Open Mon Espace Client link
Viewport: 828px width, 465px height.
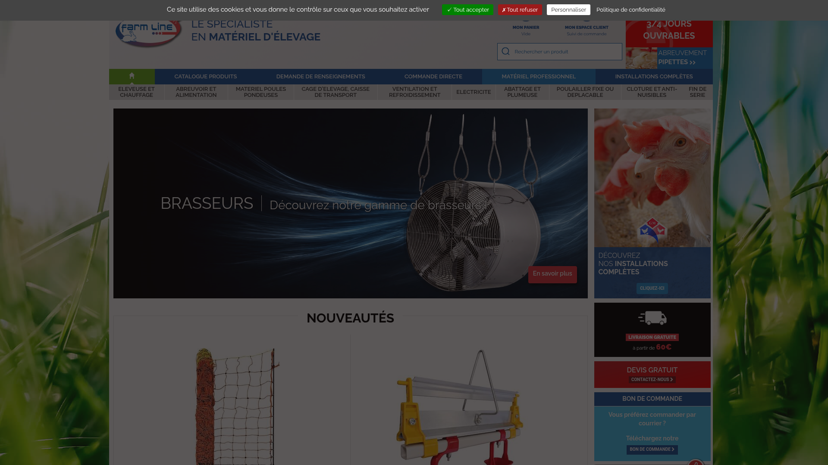coord(586,28)
